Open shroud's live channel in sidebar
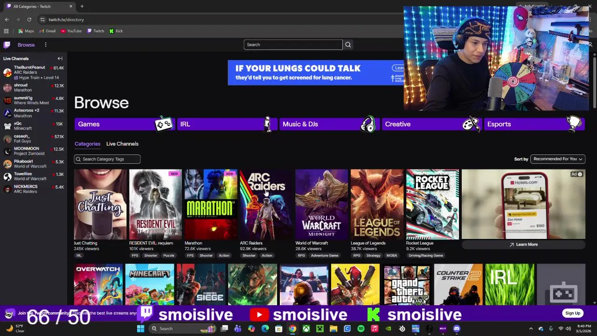597x336 pixels. click(x=34, y=87)
